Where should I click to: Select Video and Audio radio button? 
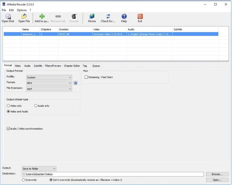(x=8, y=111)
